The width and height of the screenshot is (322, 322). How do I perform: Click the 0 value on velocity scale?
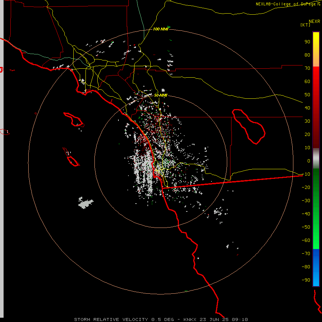[x=309, y=161]
